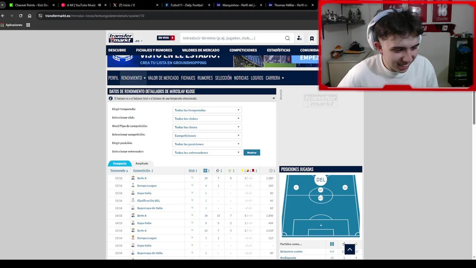Click the bookmark watchlist icon

(x=312, y=38)
